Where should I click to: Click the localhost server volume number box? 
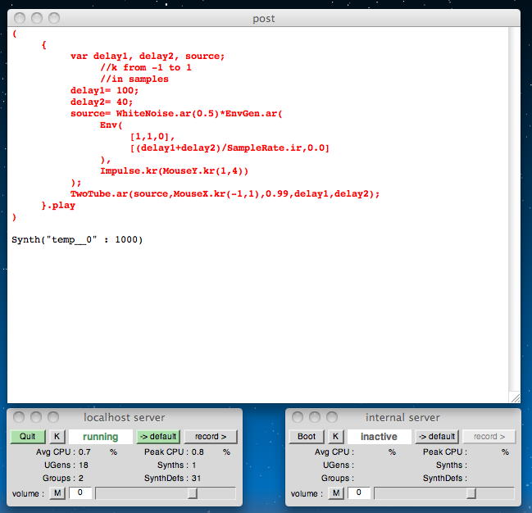[80, 493]
